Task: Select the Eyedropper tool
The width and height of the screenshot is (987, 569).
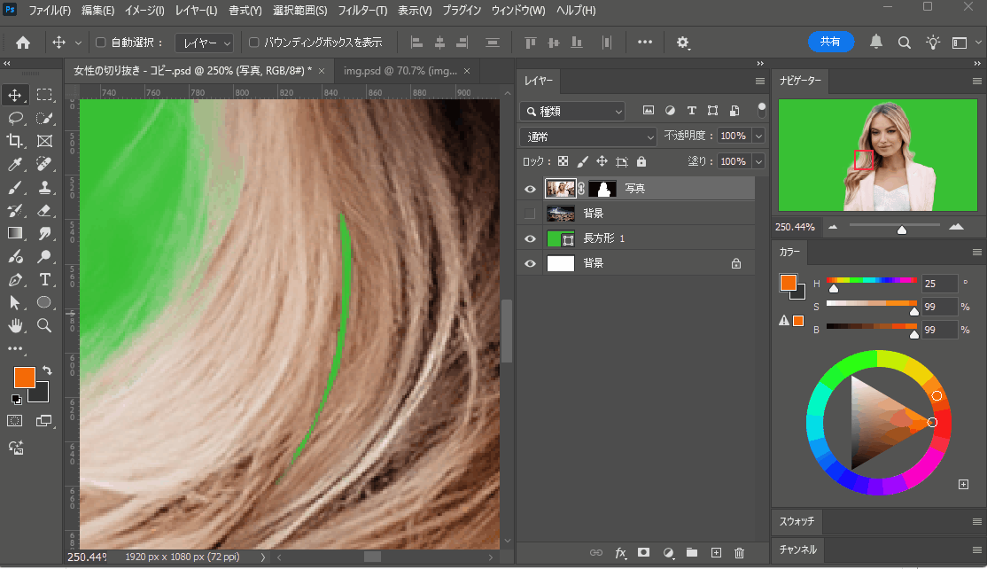Action: [15, 165]
